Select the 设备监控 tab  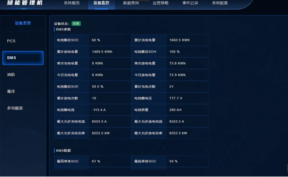coord(102,3)
